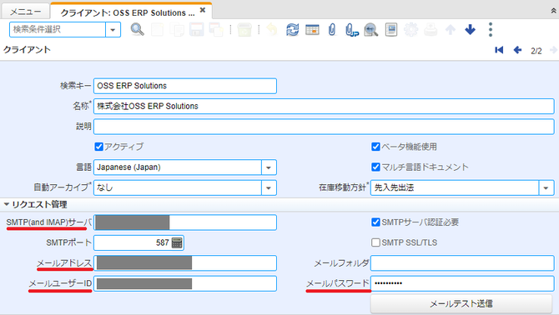Click the クライアント window title text
The image size is (559, 315).
27,50
